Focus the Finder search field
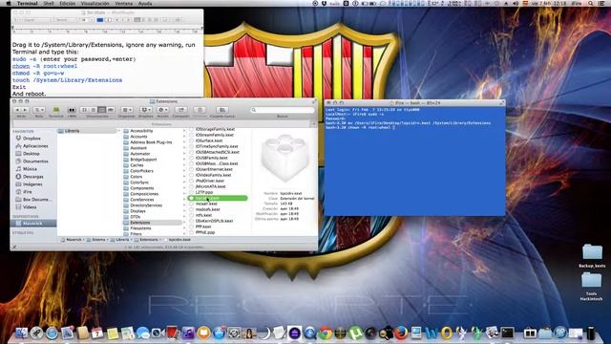 [283, 110]
